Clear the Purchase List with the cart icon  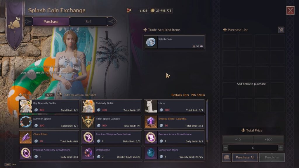[281, 30]
